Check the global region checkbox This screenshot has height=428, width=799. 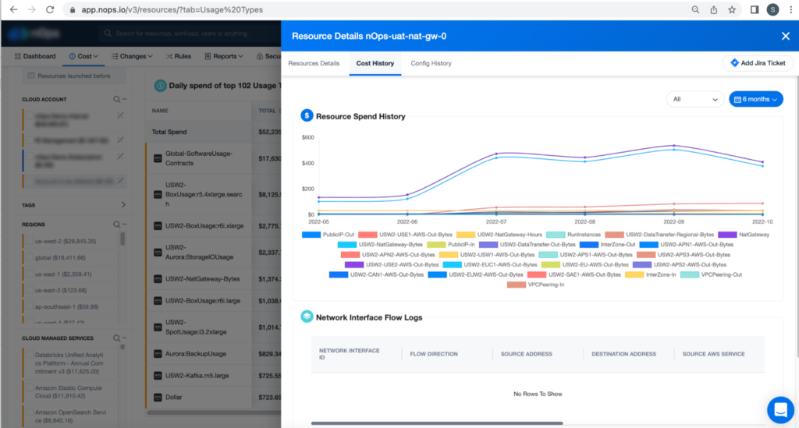(x=30, y=257)
